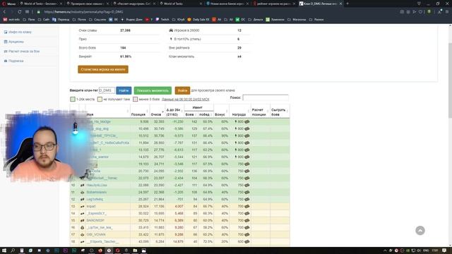The height and width of the screenshot is (254, 452).
Task: Open the Opera menu button
Action: [x=8, y=4]
